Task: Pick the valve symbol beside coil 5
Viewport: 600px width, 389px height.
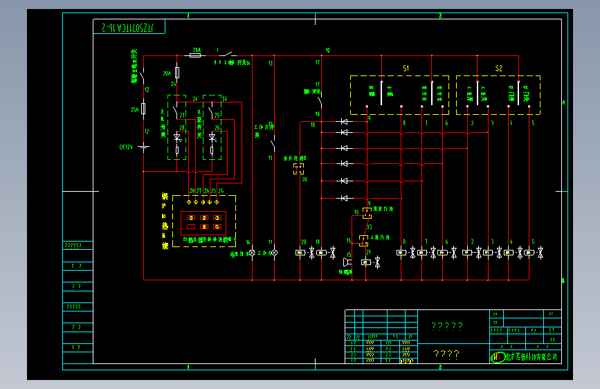Action: click(x=540, y=253)
